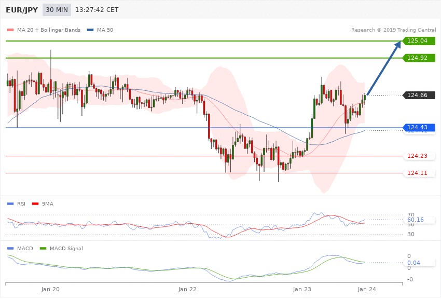The image size is (441, 299).
Task: Click the pink MA 20 legend swatch
Action: pos(10,30)
